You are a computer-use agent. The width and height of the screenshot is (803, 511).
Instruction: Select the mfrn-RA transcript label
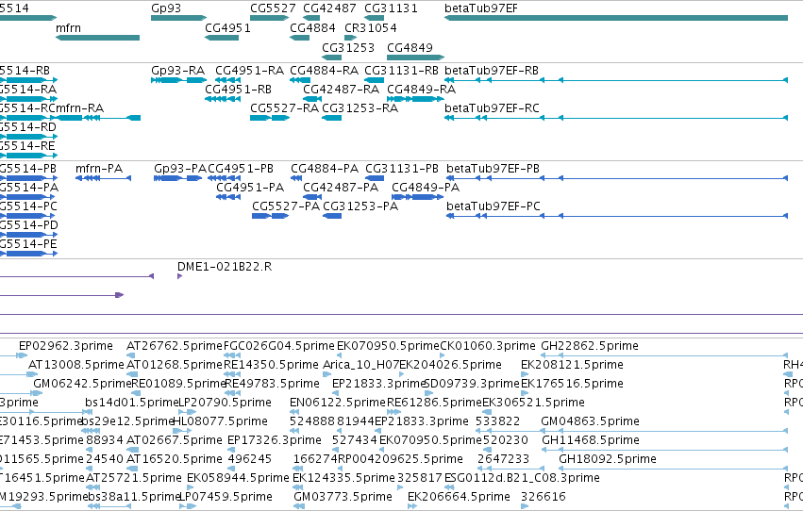coord(79,107)
